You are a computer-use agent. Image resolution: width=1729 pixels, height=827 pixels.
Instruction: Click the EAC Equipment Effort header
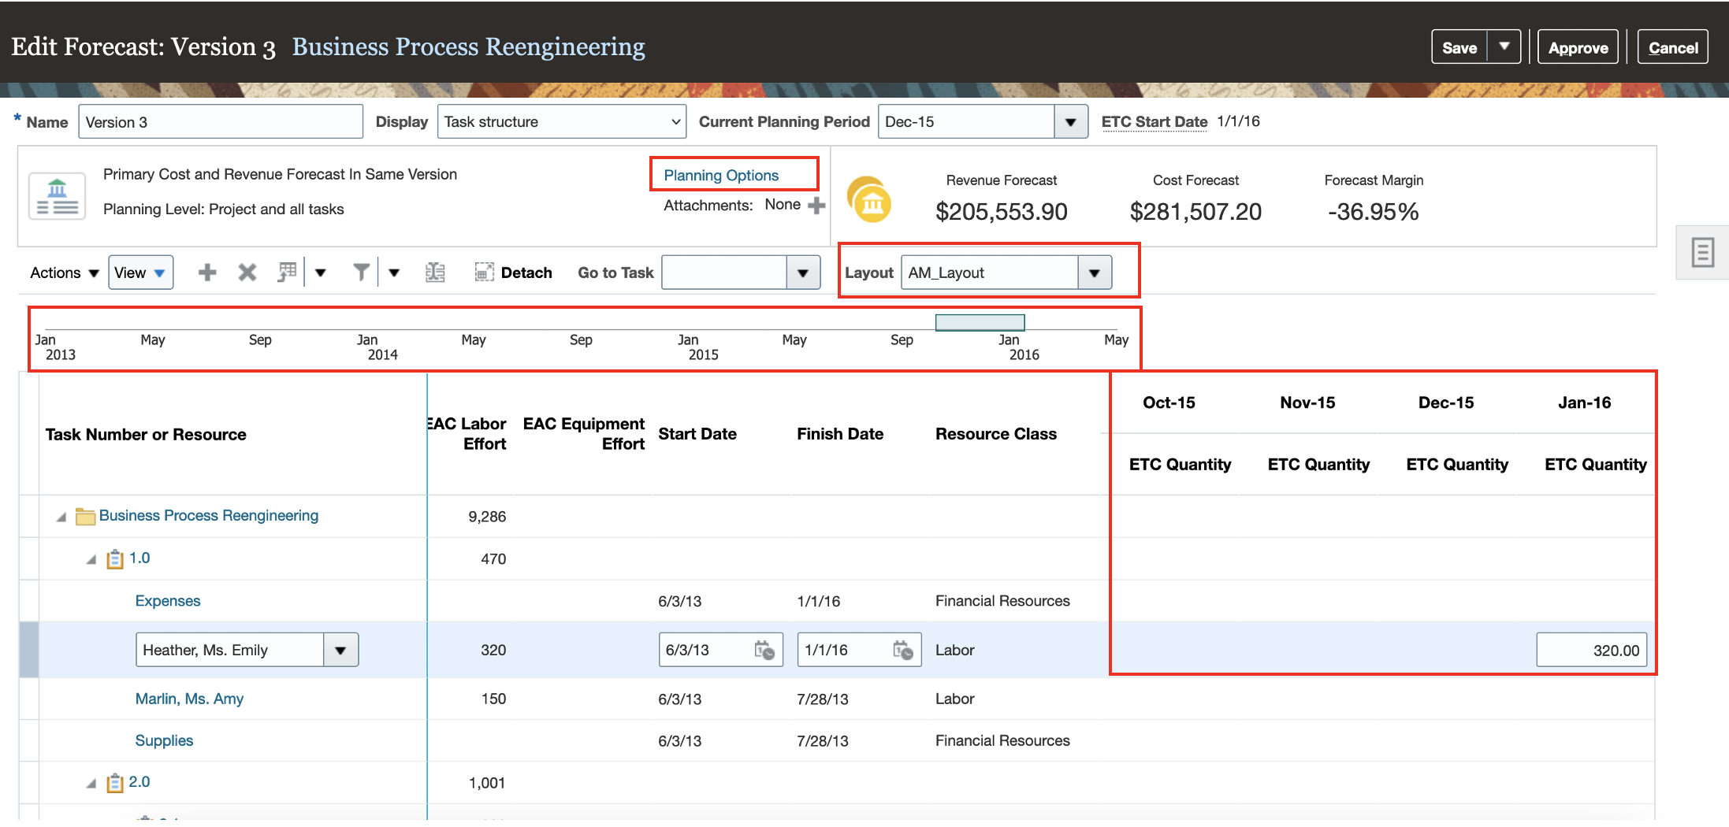click(x=584, y=434)
